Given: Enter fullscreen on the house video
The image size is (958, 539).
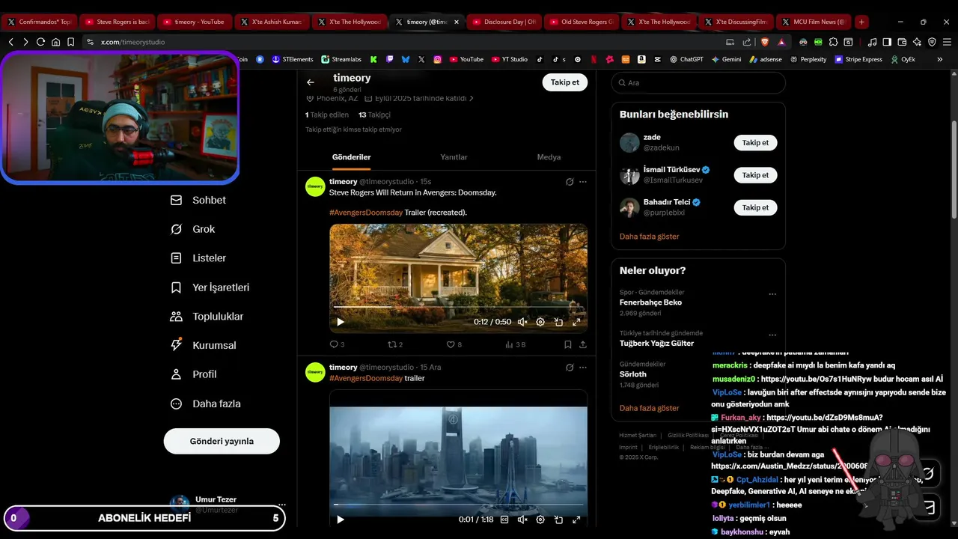Looking at the screenshot, I should point(576,322).
